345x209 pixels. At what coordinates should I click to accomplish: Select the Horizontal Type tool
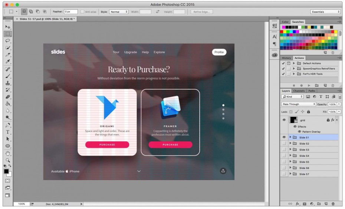pos(8,132)
